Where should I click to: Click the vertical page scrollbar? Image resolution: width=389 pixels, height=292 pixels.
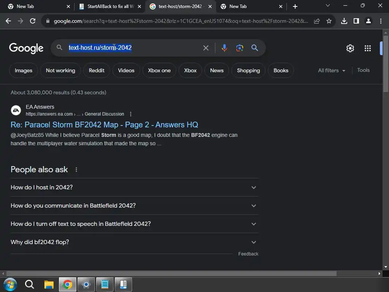[386, 64]
